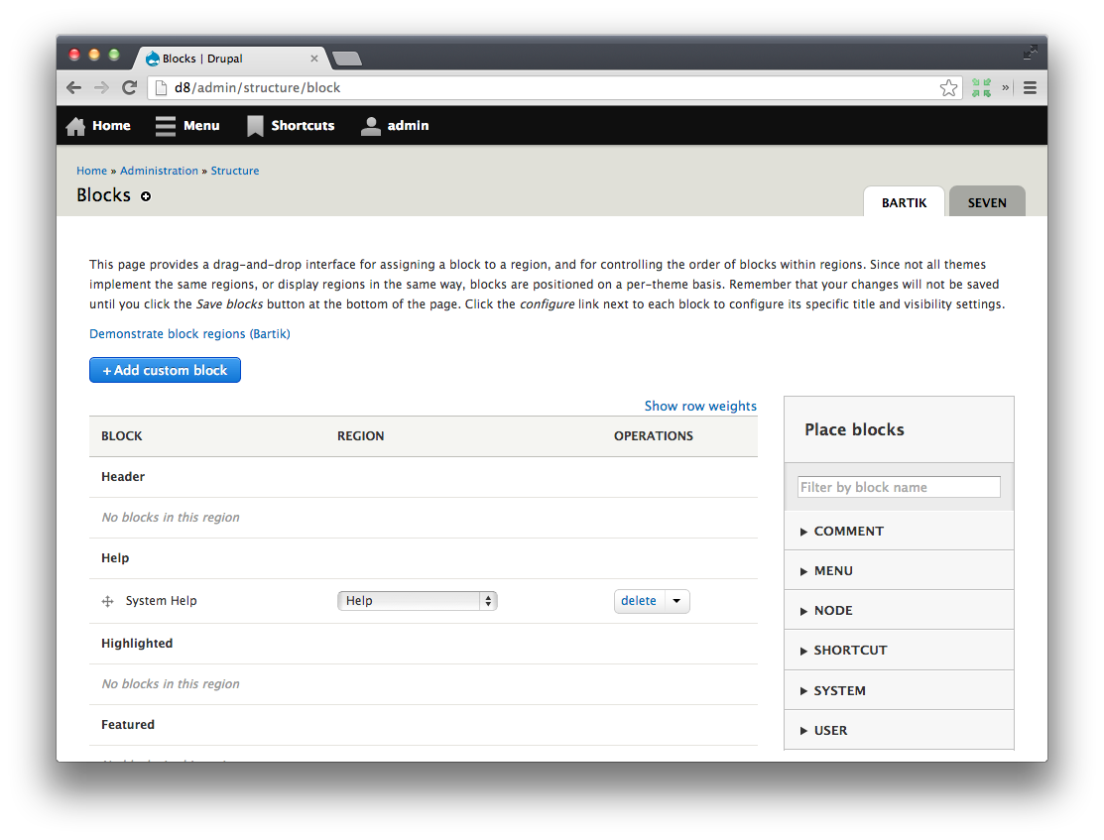Image resolution: width=1104 pixels, height=840 pixels.
Task: Expand the Shortcut block category
Action: coord(899,650)
